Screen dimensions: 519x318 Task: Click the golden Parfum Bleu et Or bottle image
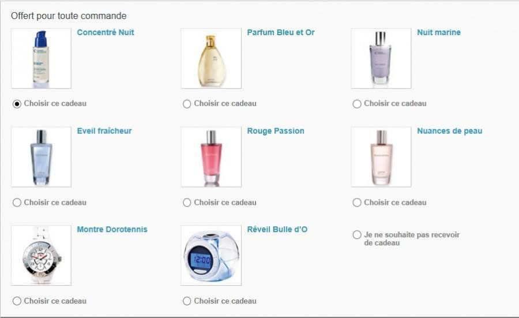click(211, 59)
